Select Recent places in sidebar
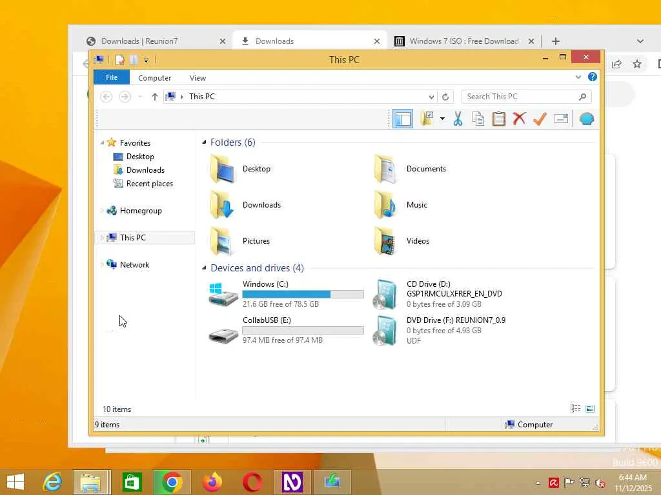Viewport: 661px width, 495px height. coord(143,184)
